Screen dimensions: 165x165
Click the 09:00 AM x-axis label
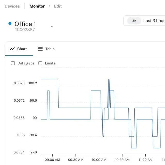tap(52, 160)
